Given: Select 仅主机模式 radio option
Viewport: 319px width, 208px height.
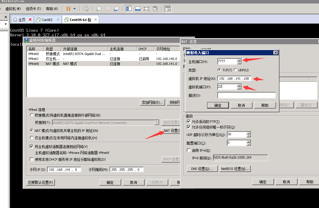Looking at the screenshot, I should click(32, 138).
